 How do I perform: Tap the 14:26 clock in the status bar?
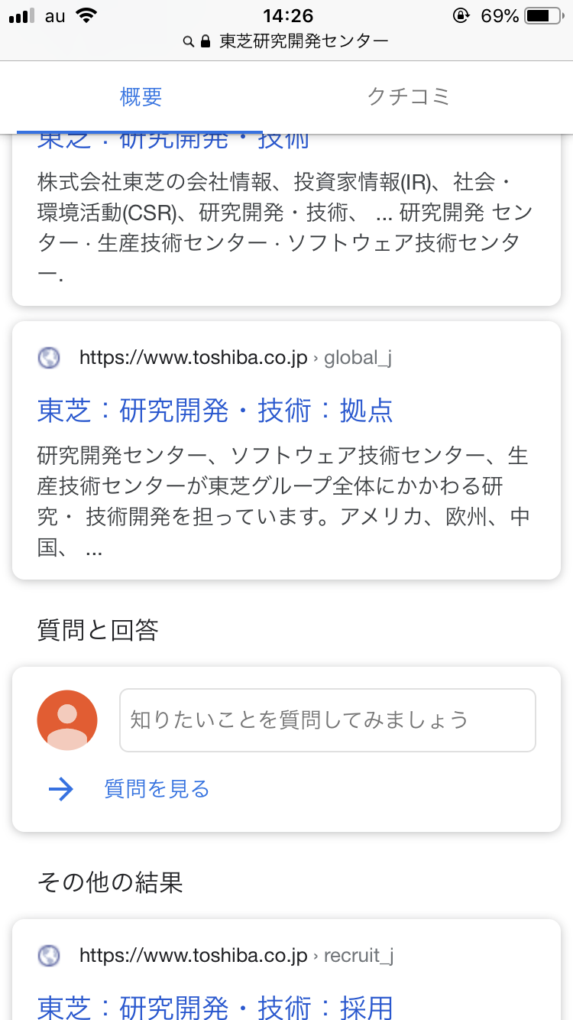(x=287, y=16)
